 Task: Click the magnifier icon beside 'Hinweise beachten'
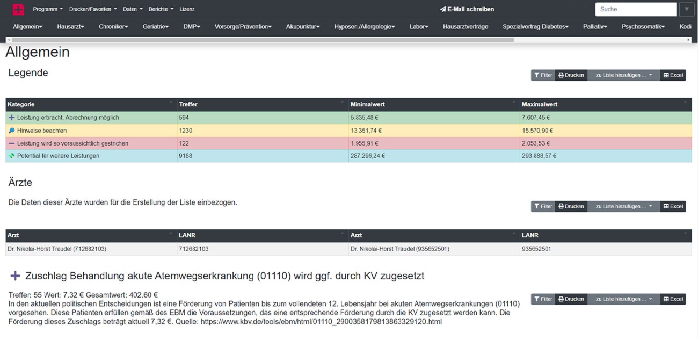click(11, 131)
